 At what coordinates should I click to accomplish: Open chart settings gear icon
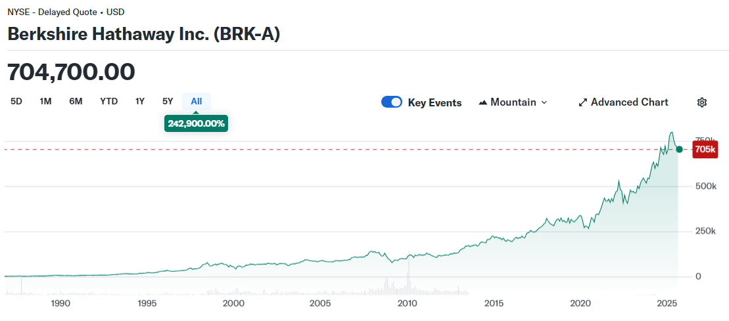click(702, 102)
